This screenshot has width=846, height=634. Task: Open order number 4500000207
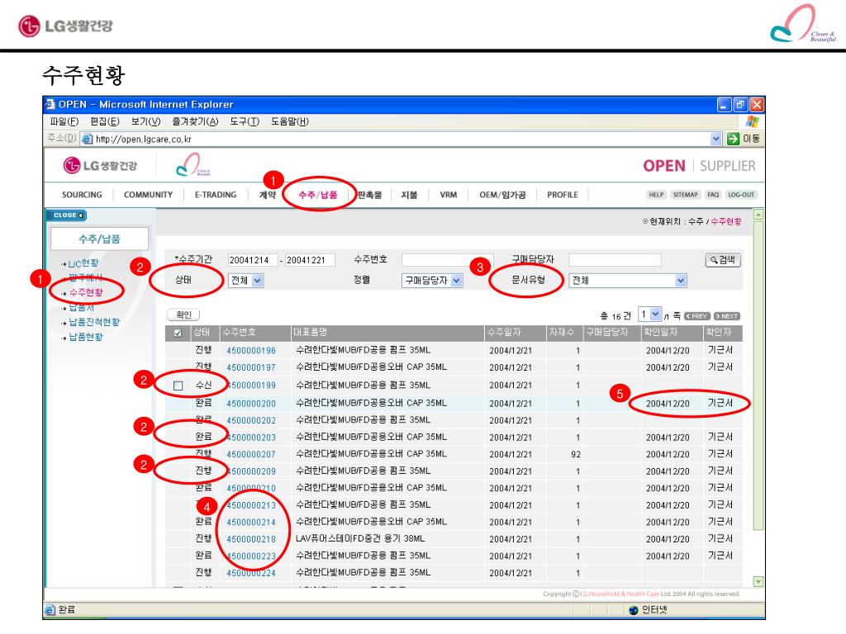pyautogui.click(x=251, y=454)
